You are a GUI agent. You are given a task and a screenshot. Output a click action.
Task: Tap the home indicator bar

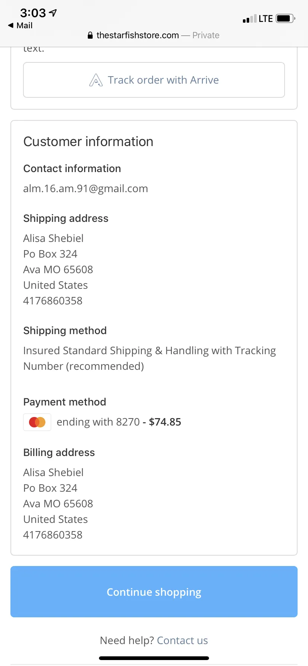154,658
